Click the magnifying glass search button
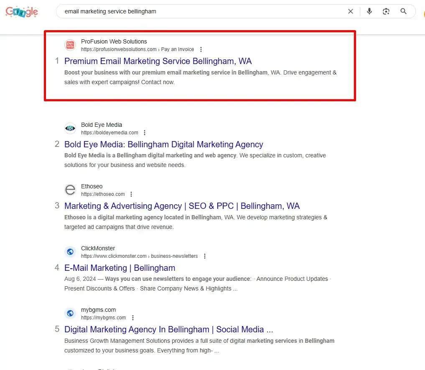425x370 pixels. click(403, 12)
